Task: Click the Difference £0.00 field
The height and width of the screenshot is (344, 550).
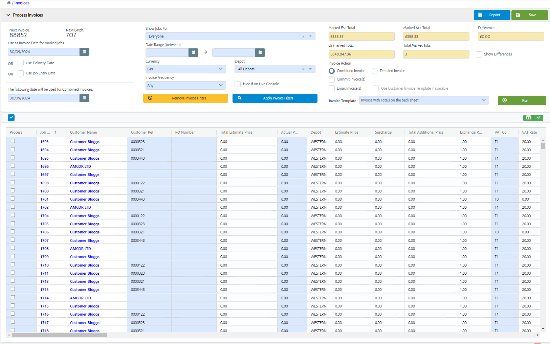Action: point(511,37)
